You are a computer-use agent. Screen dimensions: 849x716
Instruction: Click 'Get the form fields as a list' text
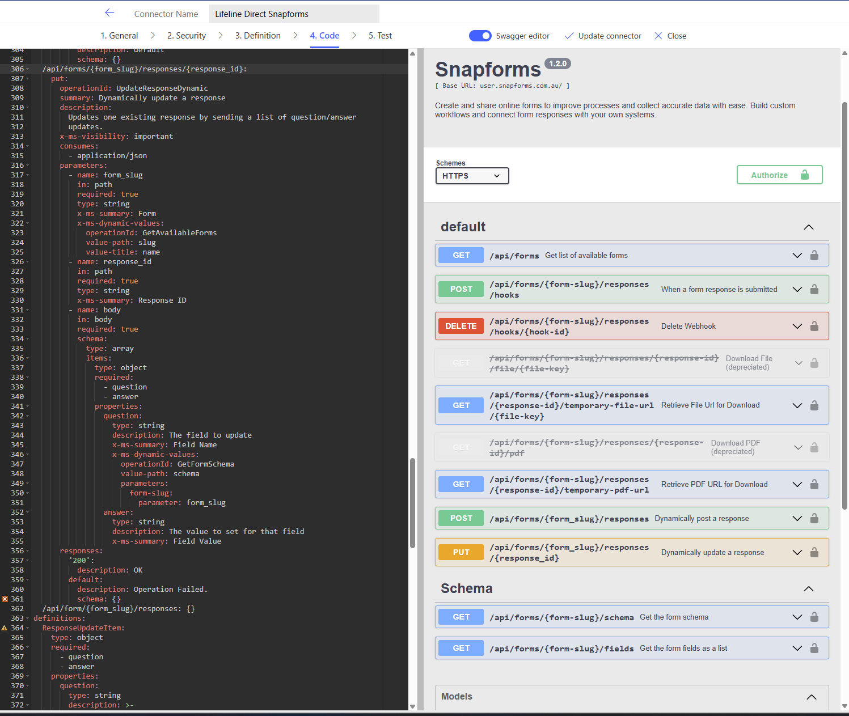click(x=683, y=648)
